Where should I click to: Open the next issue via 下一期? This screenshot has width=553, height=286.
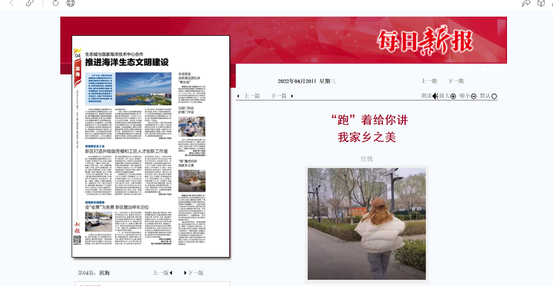(x=456, y=81)
